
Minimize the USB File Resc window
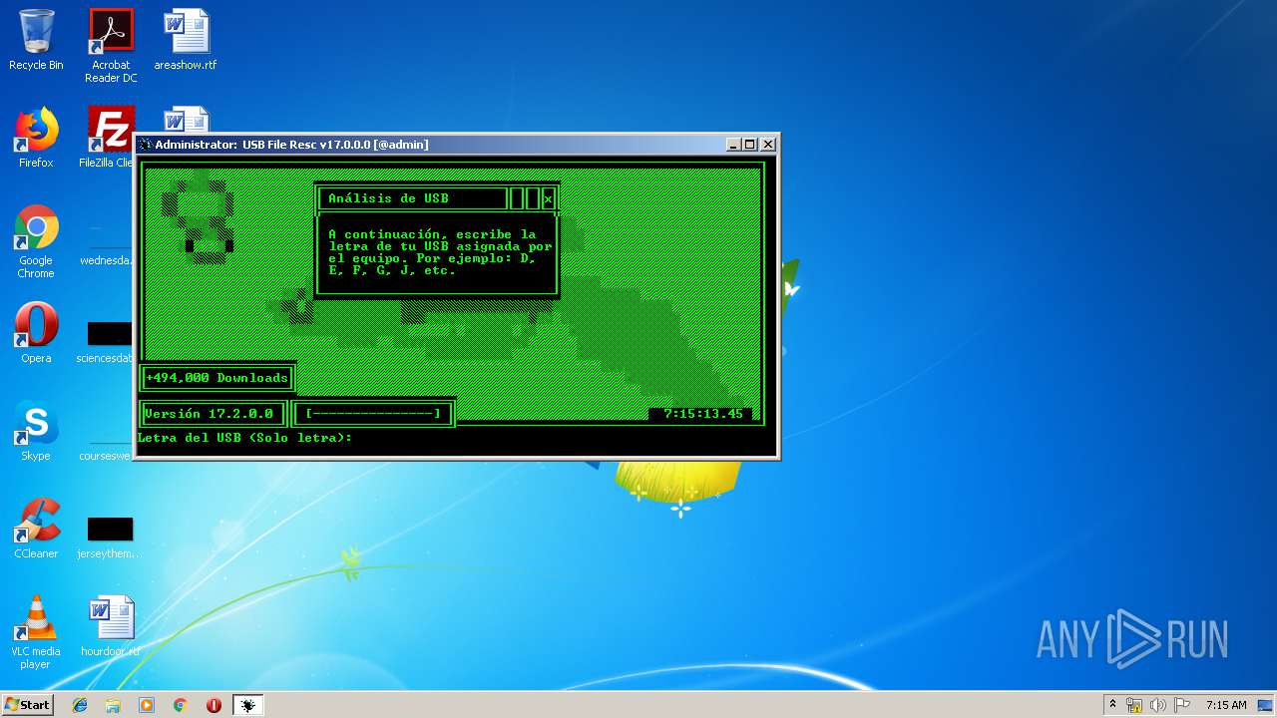click(x=734, y=145)
